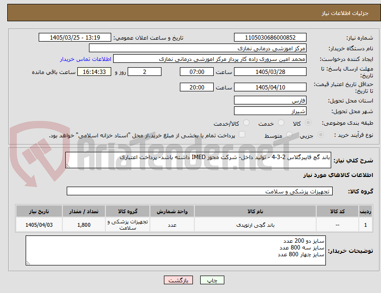Click the label شرح کلی نیاز
Image resolution: width=381 pixels, height=293 pixels.
click(353, 161)
